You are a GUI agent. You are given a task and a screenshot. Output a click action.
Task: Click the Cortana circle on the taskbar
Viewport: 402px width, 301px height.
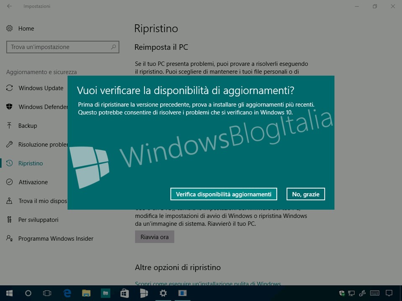(x=28, y=293)
